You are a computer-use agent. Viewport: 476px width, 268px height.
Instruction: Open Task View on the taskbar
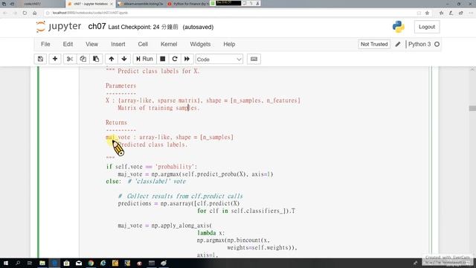click(x=30, y=263)
